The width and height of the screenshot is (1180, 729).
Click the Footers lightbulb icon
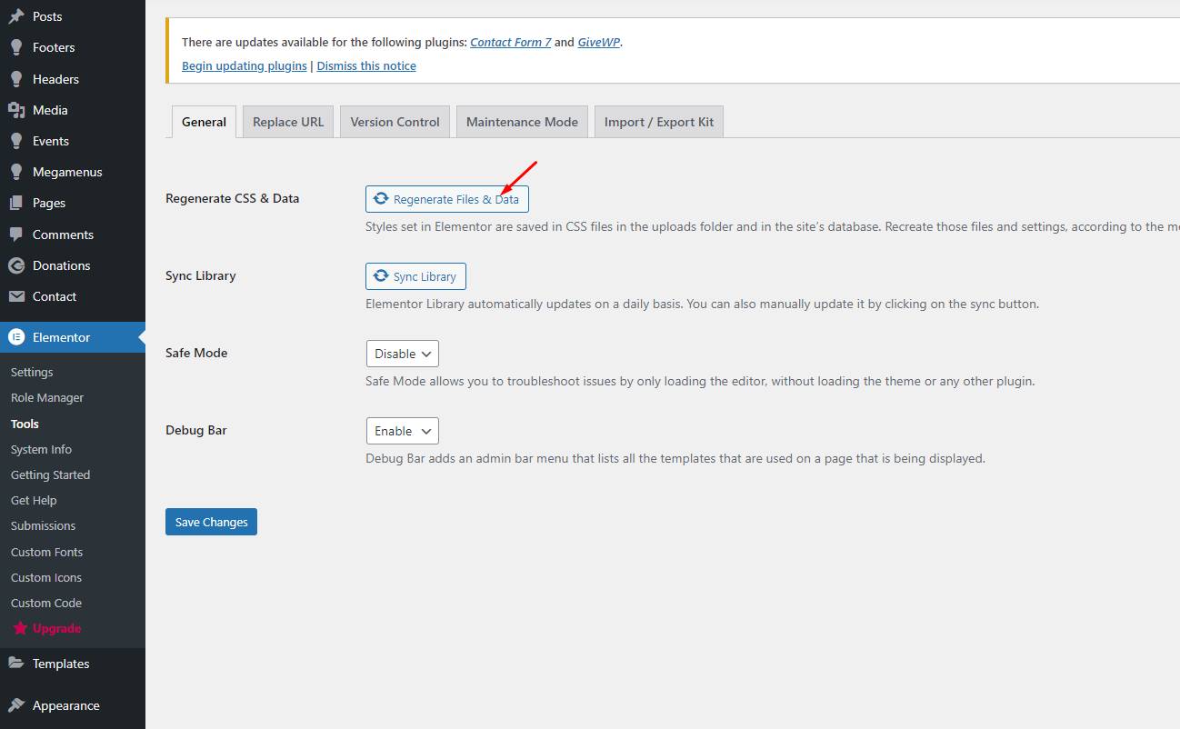coord(16,47)
